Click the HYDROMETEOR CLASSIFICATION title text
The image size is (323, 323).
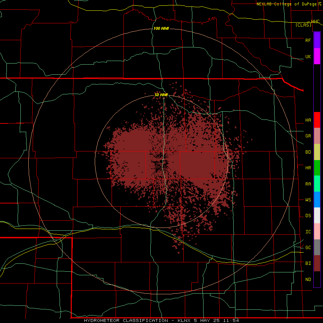[126, 320]
